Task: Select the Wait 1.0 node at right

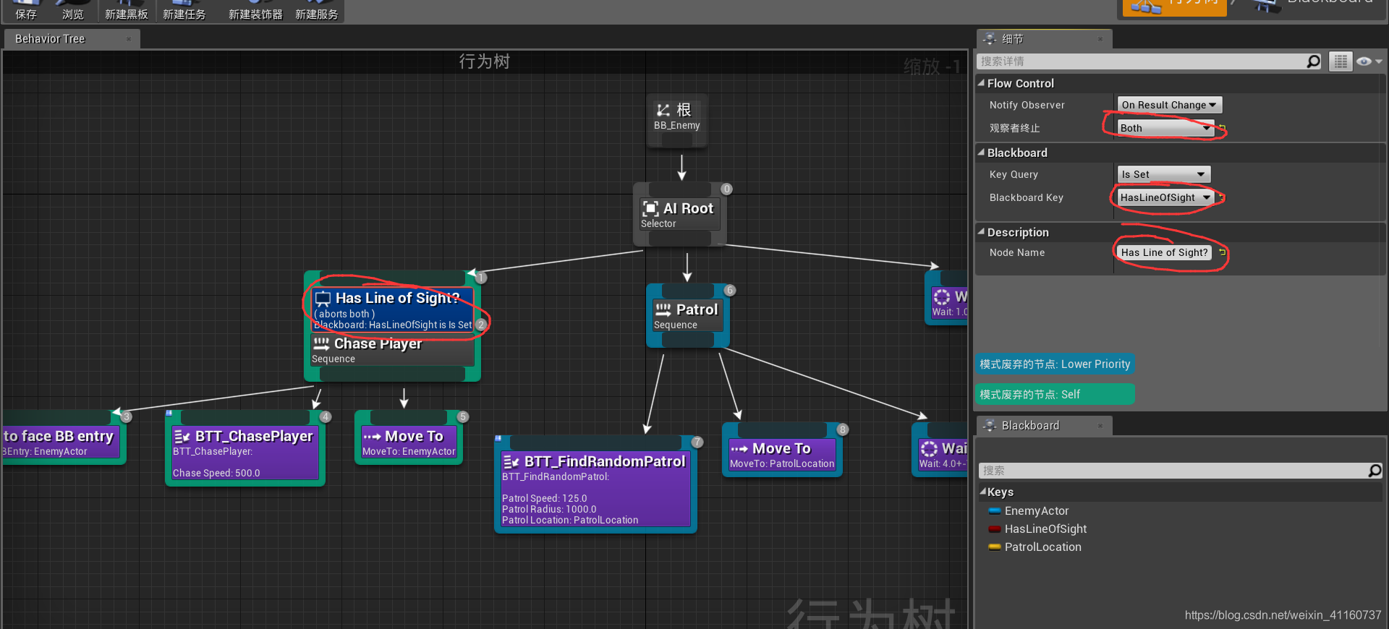Action: [x=947, y=298]
